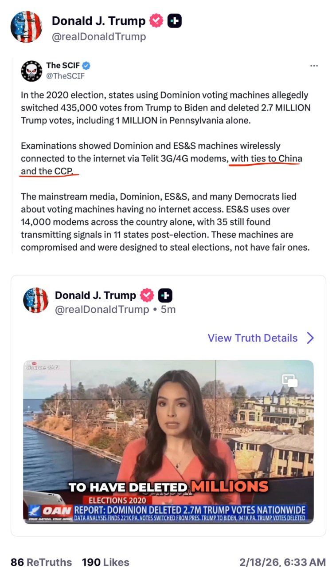
Task: Click the plus badge in the quoted Truth card
Action: 165,295
